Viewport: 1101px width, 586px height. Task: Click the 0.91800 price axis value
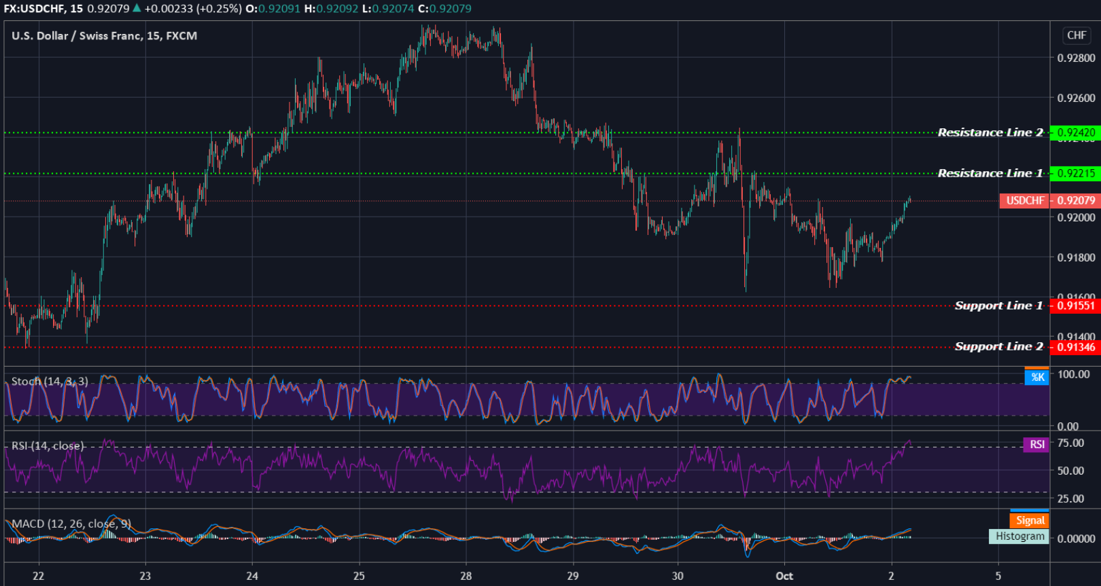pyautogui.click(x=1077, y=257)
